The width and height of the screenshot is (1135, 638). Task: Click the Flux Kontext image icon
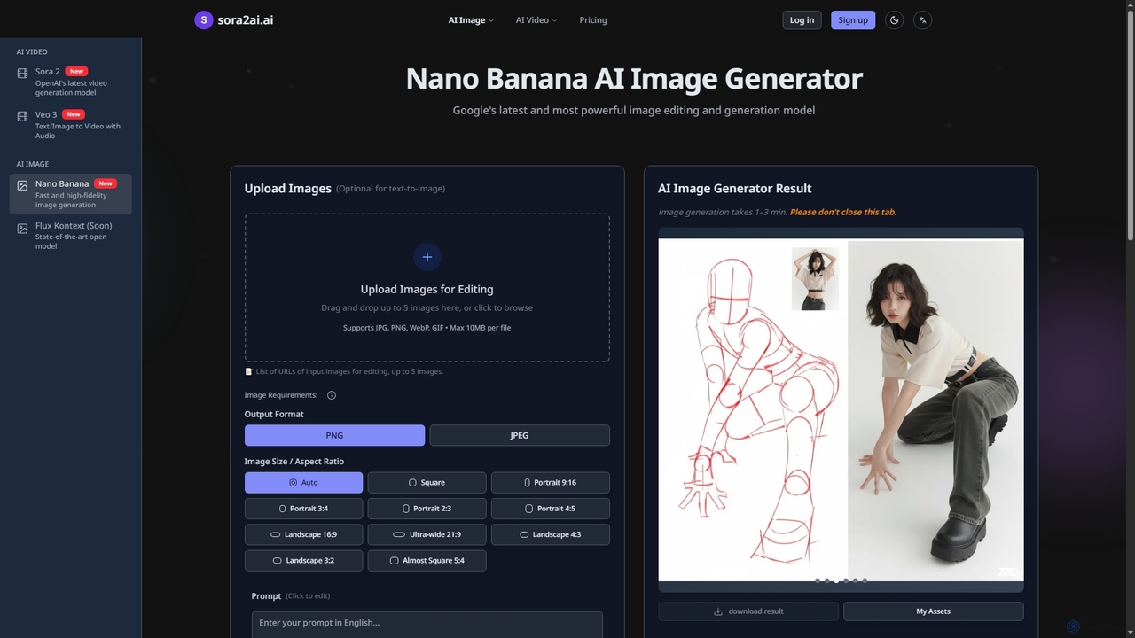tap(23, 228)
